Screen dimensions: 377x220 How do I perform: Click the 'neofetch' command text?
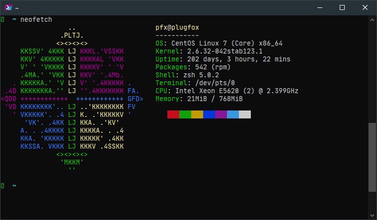click(36, 19)
